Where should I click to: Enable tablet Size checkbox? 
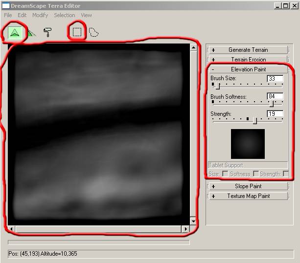coord(225,174)
